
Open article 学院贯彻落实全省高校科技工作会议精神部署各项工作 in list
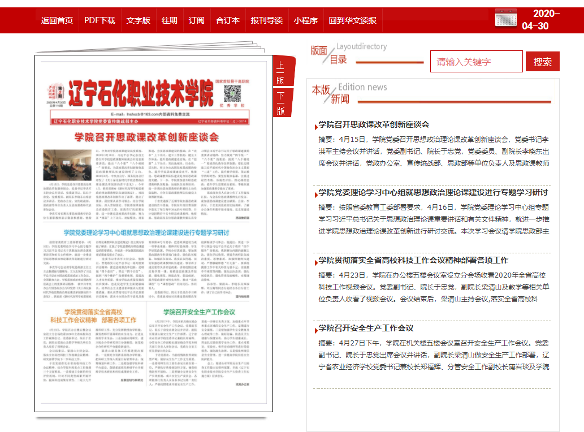(413, 260)
